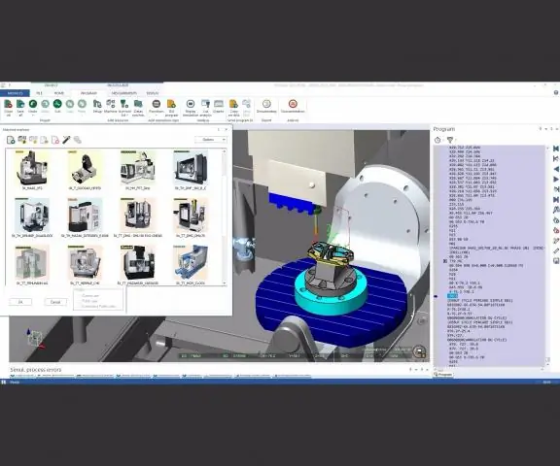Open the Undo button dropdown arrow
The image size is (560, 466).
(x=32, y=116)
